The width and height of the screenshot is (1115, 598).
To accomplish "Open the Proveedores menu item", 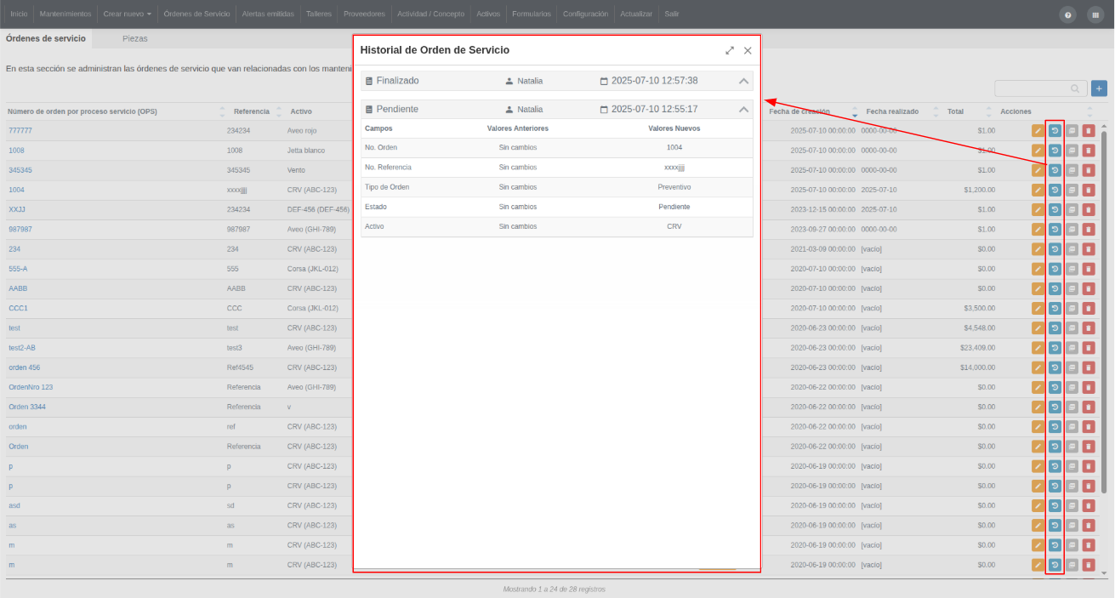I will [364, 14].
